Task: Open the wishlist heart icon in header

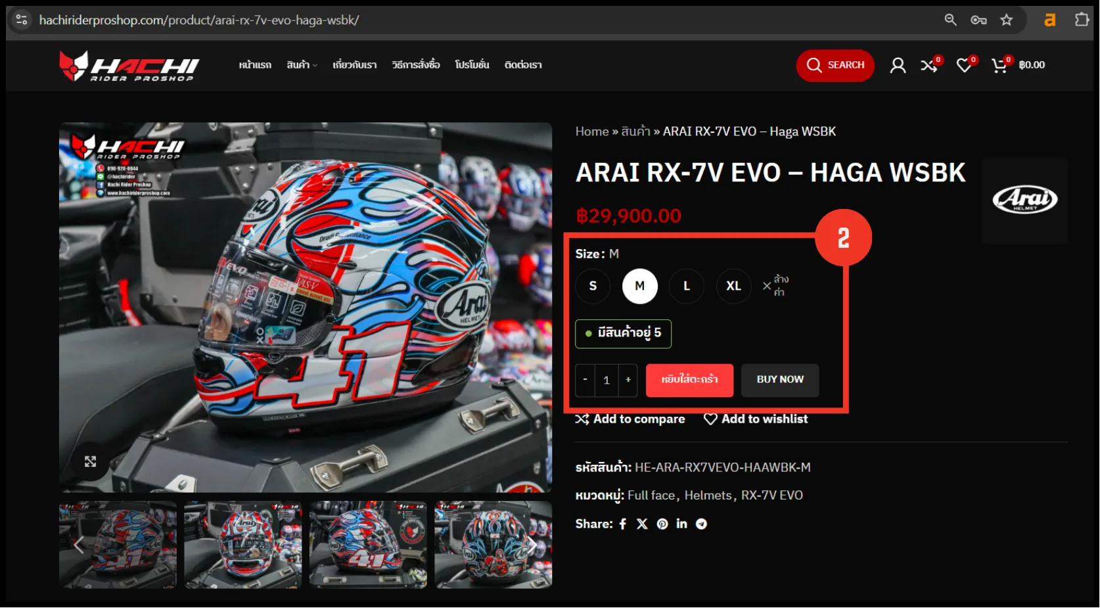Action: click(x=964, y=65)
